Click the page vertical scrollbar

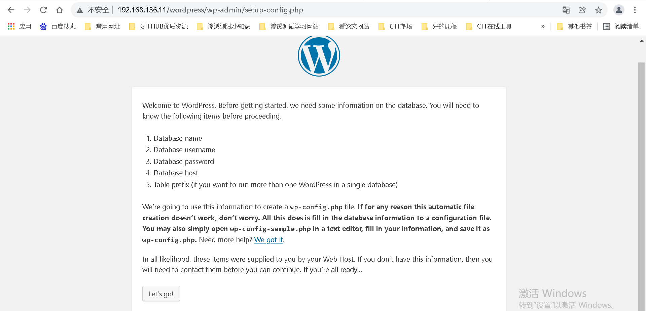(642, 186)
